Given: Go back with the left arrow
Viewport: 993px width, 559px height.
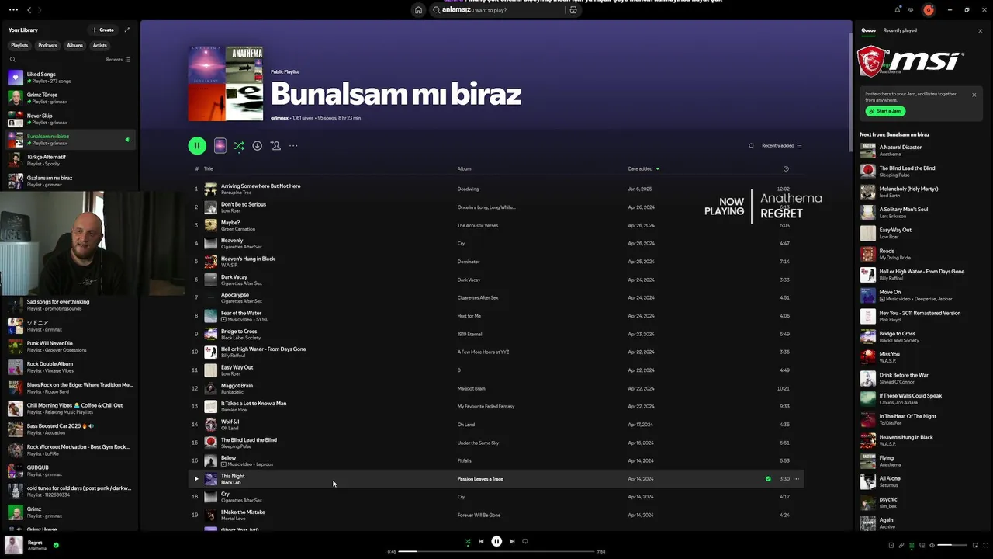Looking at the screenshot, I should pyautogui.click(x=29, y=10).
